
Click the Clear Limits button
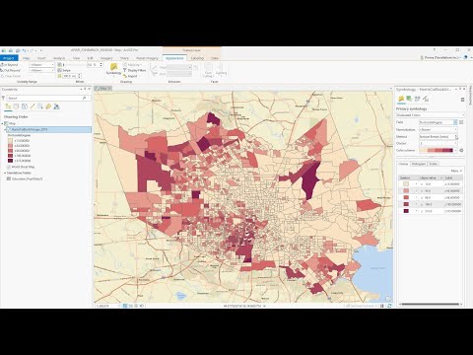[11, 76]
